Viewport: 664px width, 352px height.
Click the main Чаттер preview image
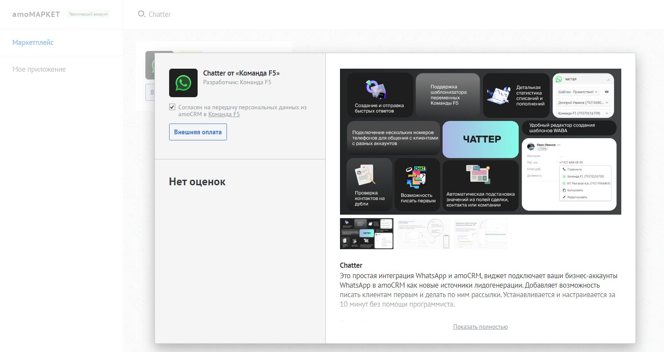click(x=481, y=142)
